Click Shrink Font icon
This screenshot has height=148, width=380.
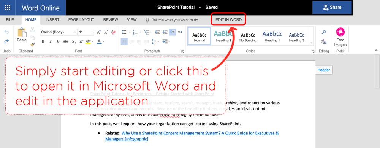[x=106, y=32]
